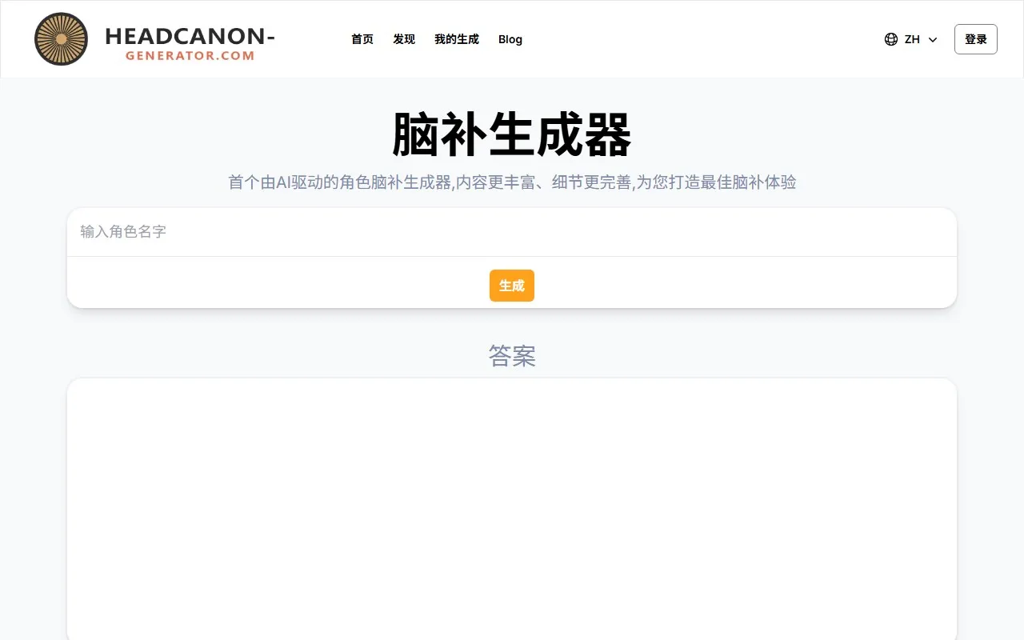Click the orange GENERATOR.COM text
Viewport: 1024px width, 640px height.
[x=190, y=56]
